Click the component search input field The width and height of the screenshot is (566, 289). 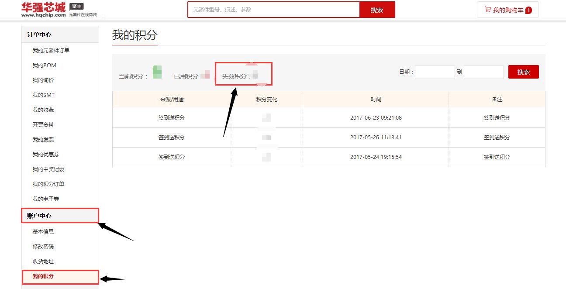point(273,10)
